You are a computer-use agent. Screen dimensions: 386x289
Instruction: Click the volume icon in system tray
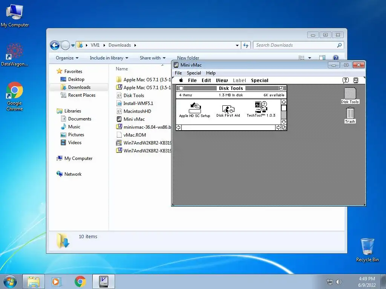click(x=339, y=281)
